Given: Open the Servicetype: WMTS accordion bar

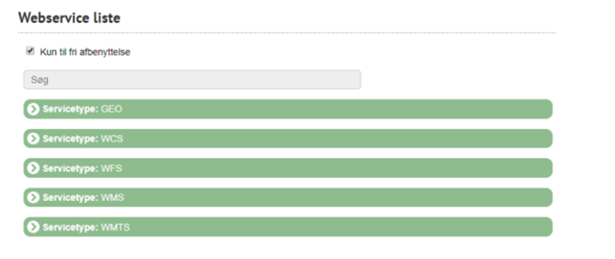Looking at the screenshot, I should click(x=288, y=227).
